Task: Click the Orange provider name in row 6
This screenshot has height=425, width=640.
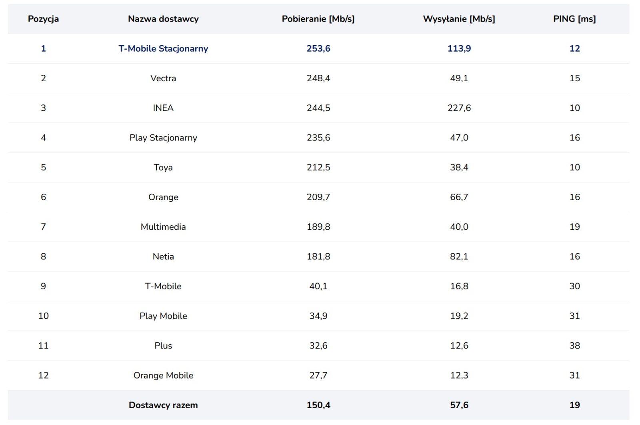Action: point(163,197)
